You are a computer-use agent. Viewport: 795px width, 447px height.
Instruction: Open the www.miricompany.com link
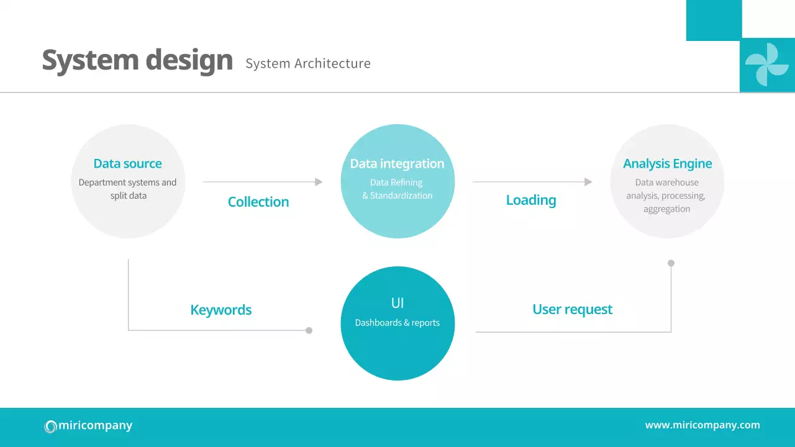[x=702, y=425]
